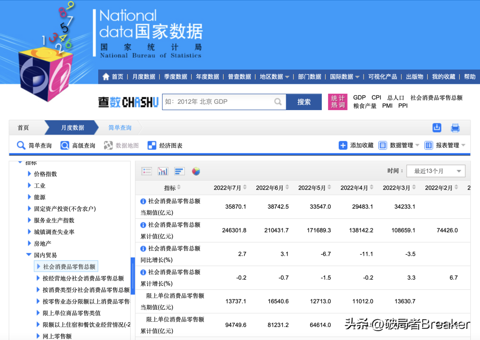Open the pie chart view
This screenshot has width=480, height=340.
(196, 171)
